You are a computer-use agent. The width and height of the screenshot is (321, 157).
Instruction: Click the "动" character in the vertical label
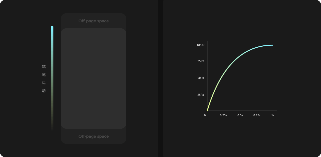point(44,91)
